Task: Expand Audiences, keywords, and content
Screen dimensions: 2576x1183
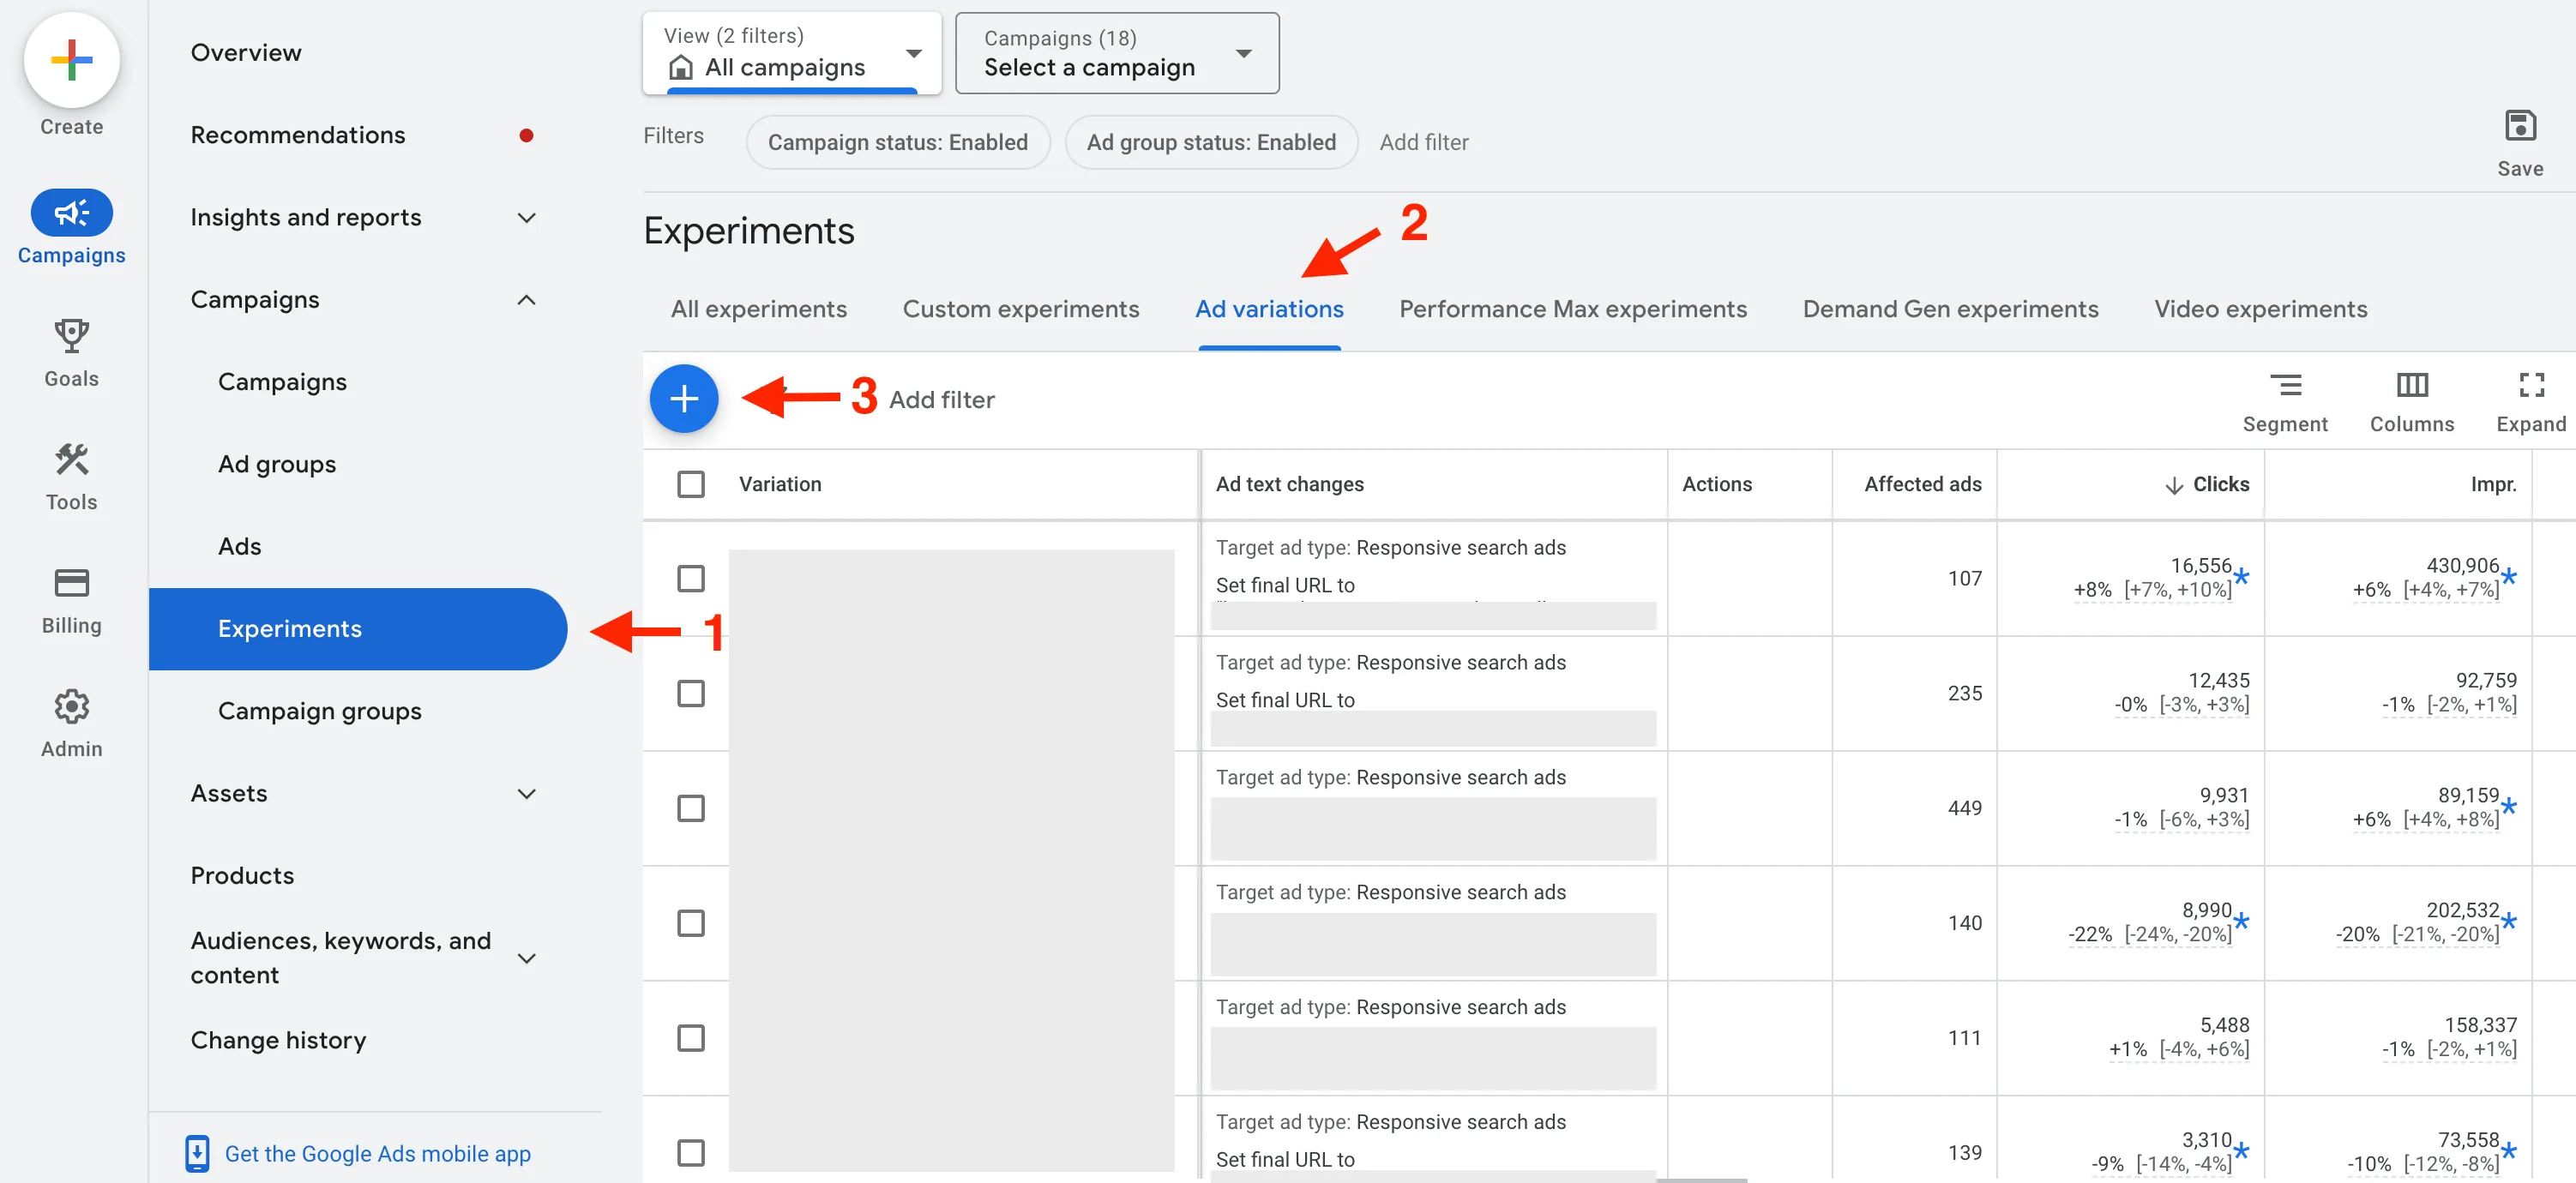Action: tap(526, 958)
